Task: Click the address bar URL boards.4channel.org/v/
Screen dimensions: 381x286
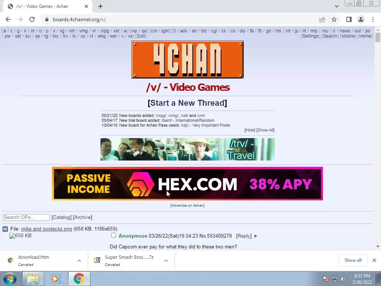Action: (x=79, y=19)
